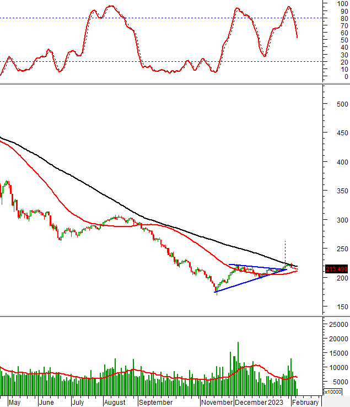Click the current price label 213.490

coord(336,269)
